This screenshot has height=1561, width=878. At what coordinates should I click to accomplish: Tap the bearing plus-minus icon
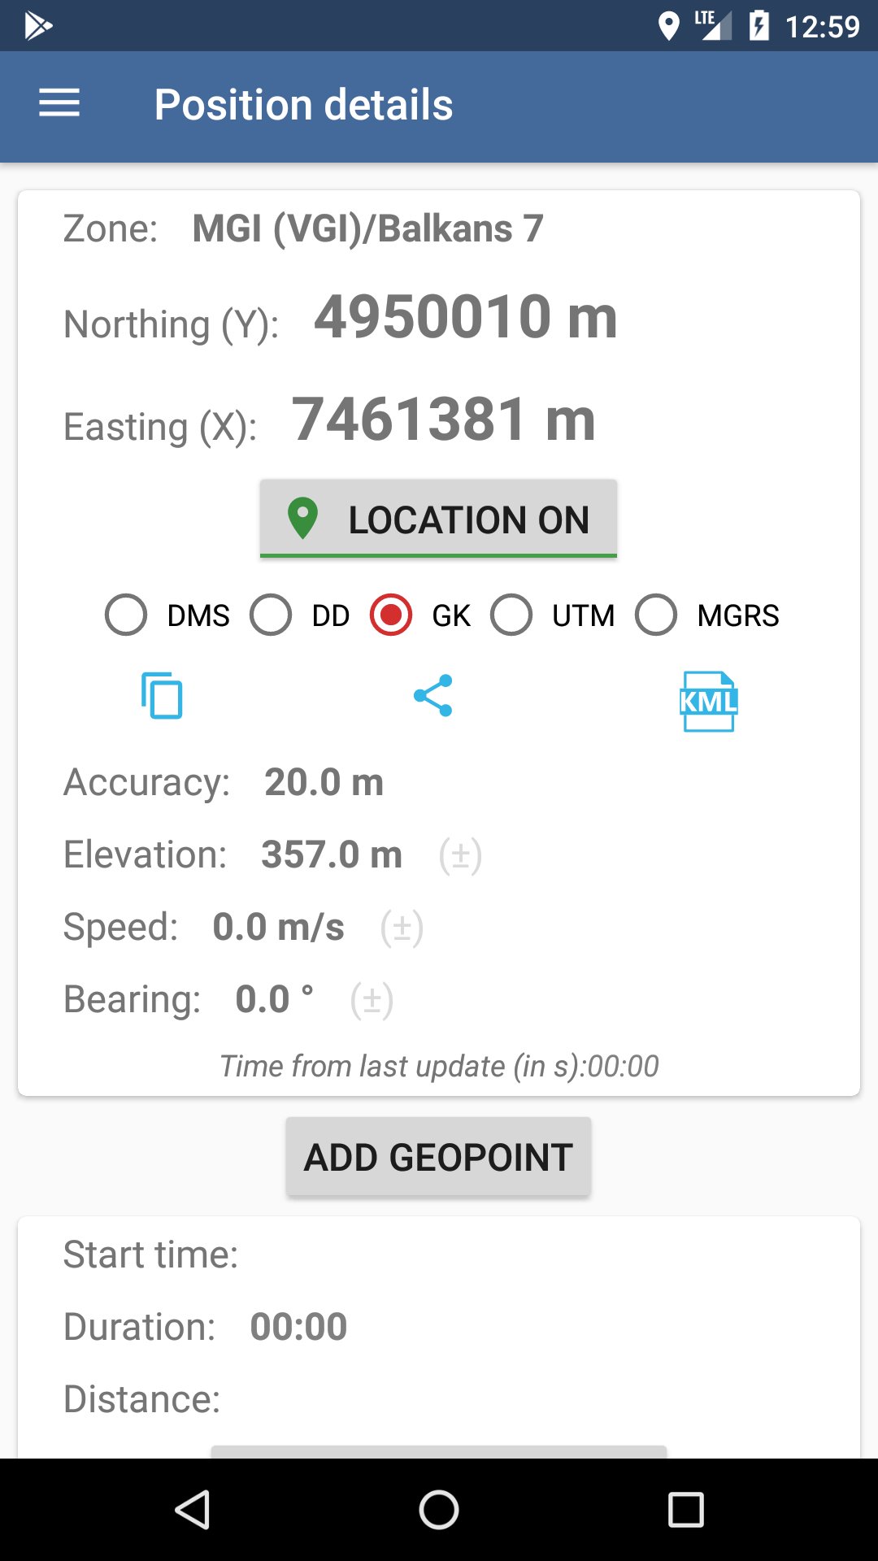(372, 1000)
